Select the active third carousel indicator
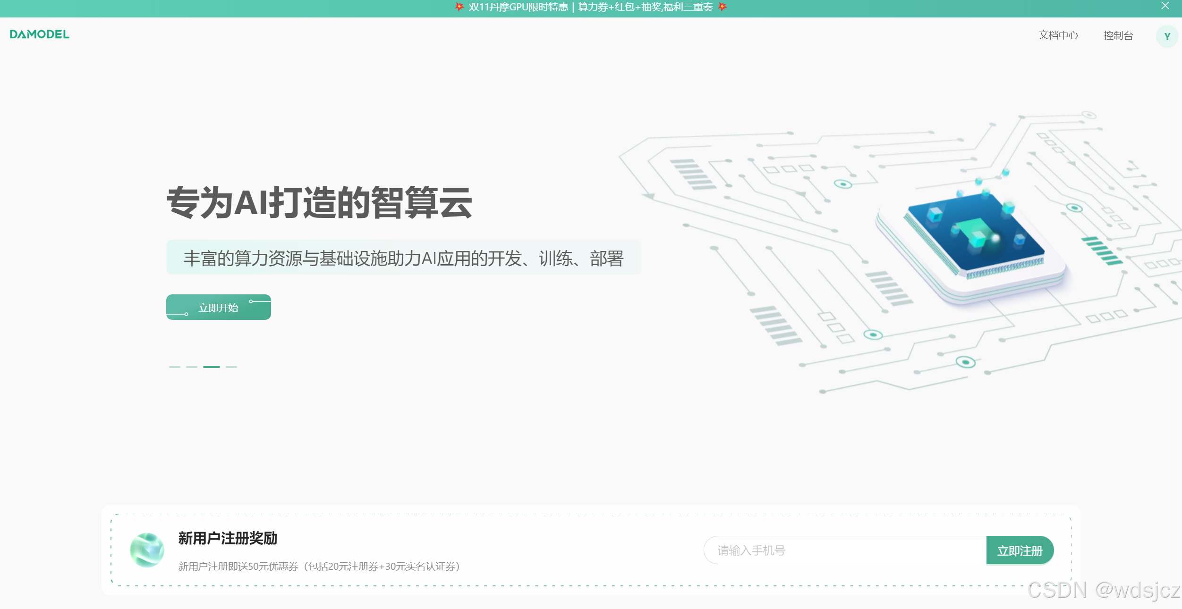 tap(212, 367)
